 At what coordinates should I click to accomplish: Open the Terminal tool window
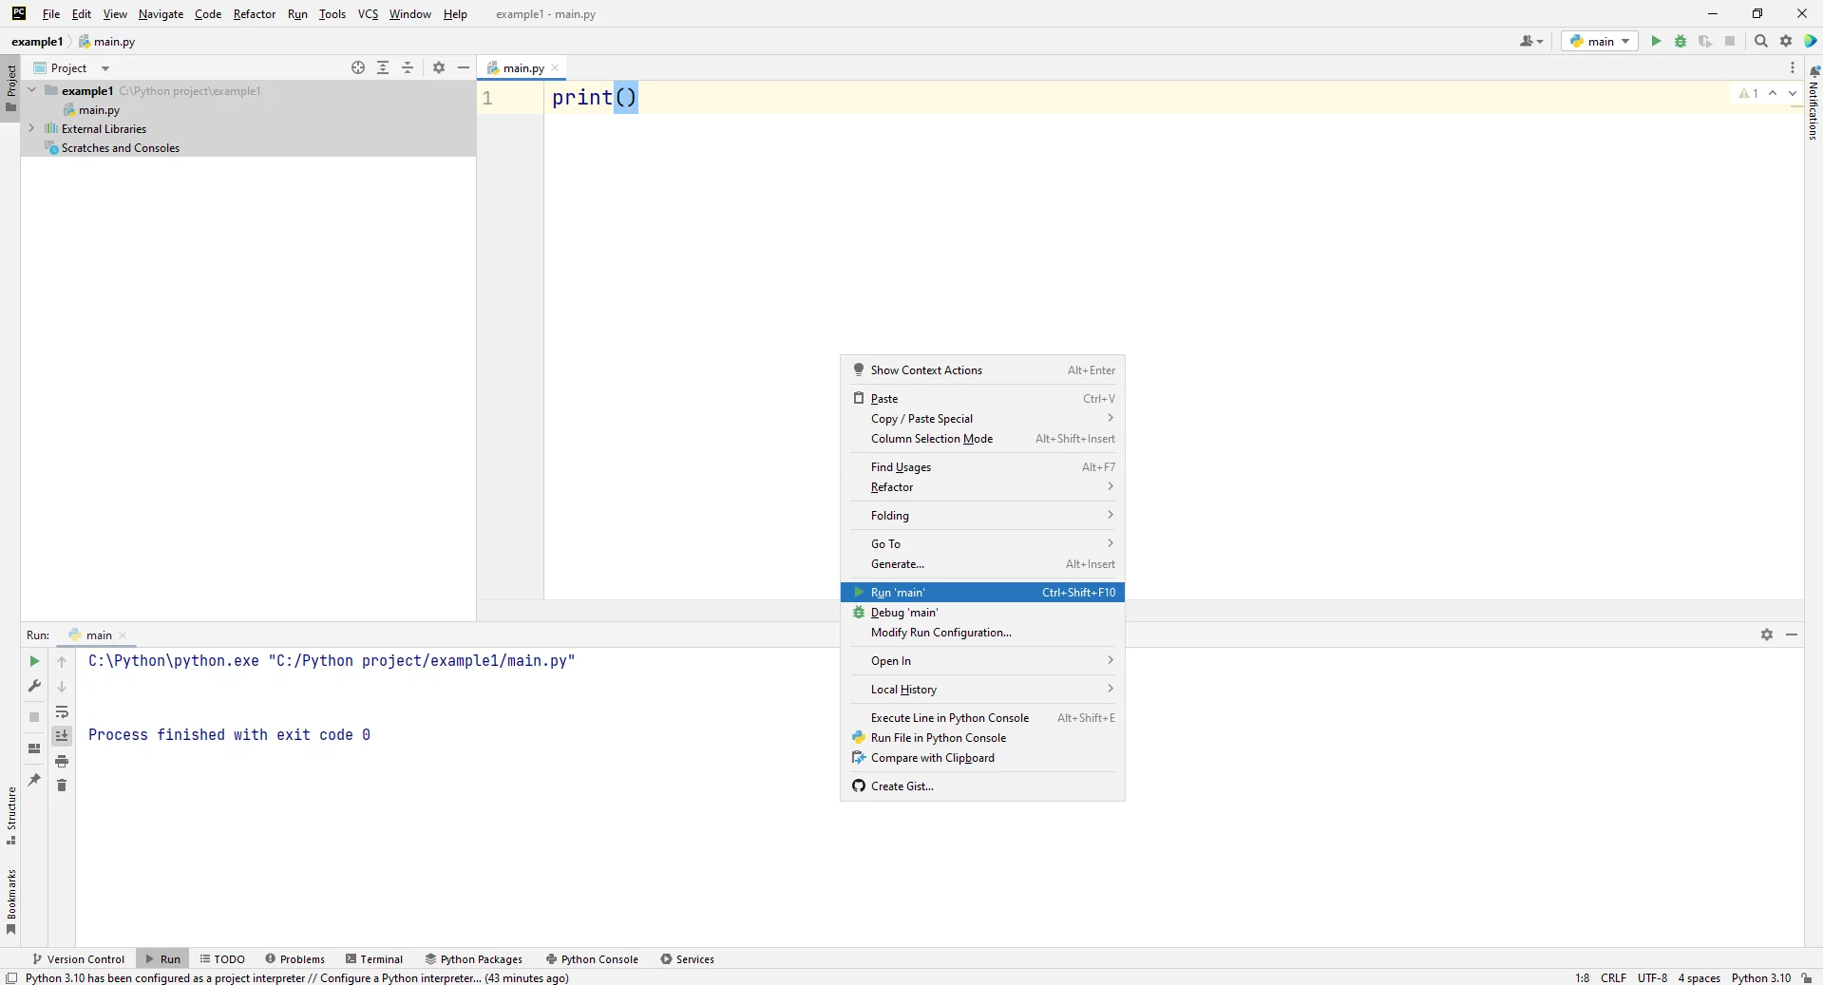click(x=374, y=959)
